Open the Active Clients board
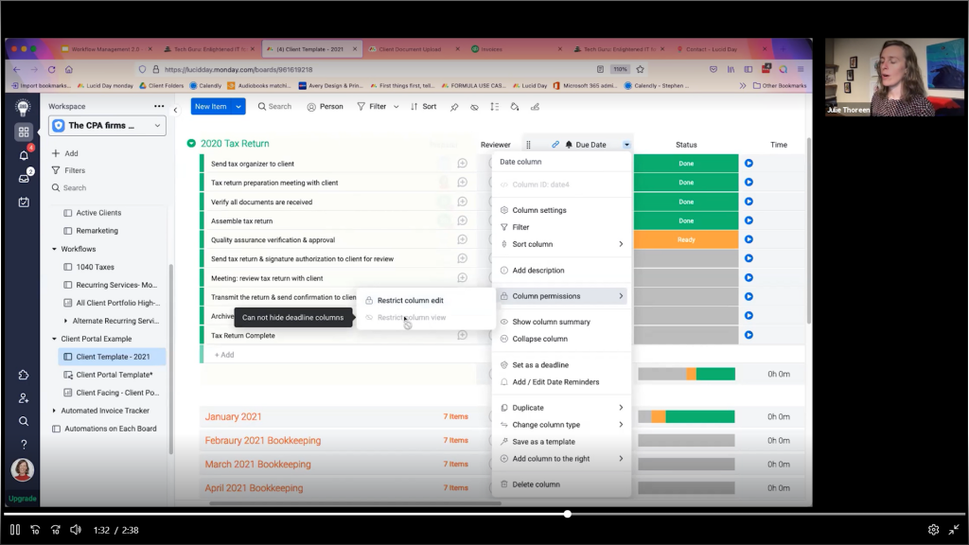969x545 pixels. point(98,213)
